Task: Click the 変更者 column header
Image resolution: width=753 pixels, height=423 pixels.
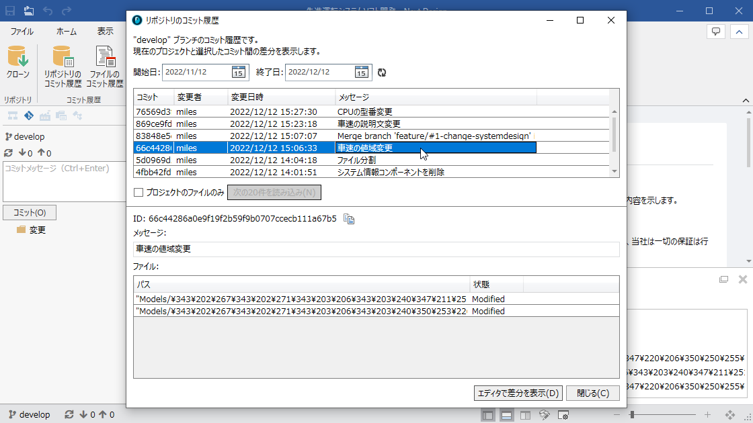Action: [201, 97]
